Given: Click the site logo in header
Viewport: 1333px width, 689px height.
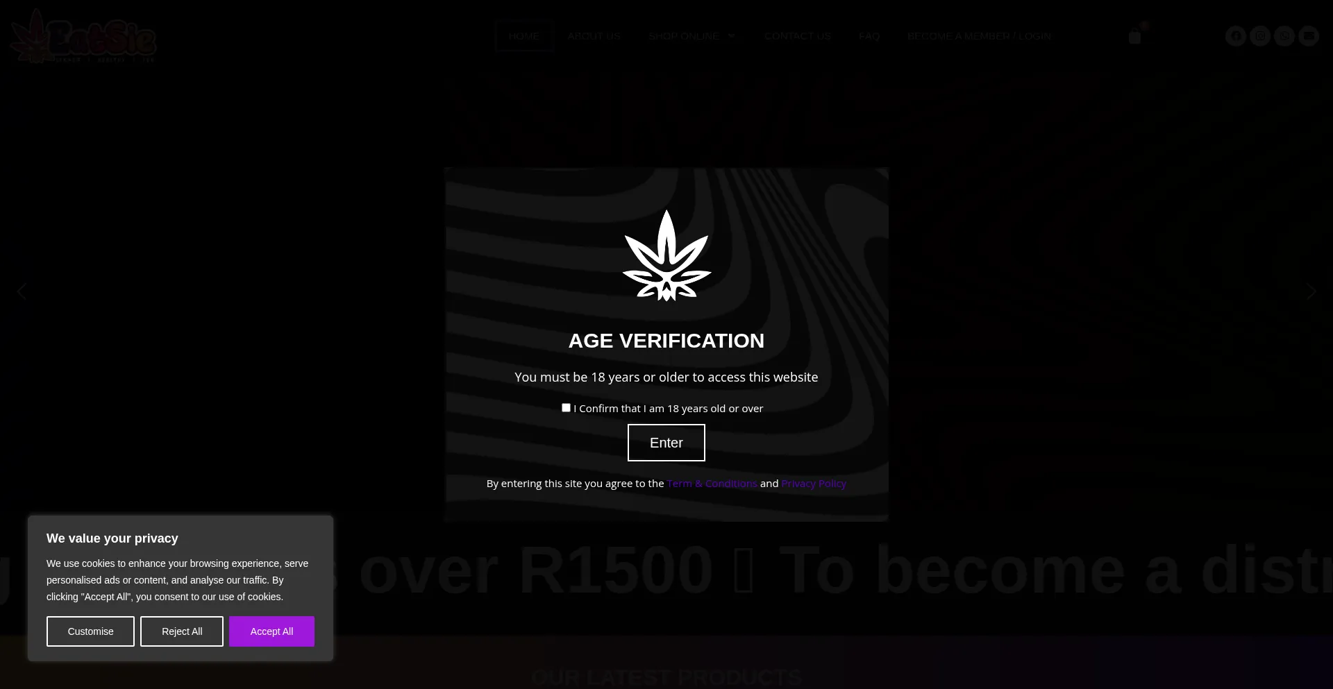Looking at the screenshot, I should tap(83, 36).
